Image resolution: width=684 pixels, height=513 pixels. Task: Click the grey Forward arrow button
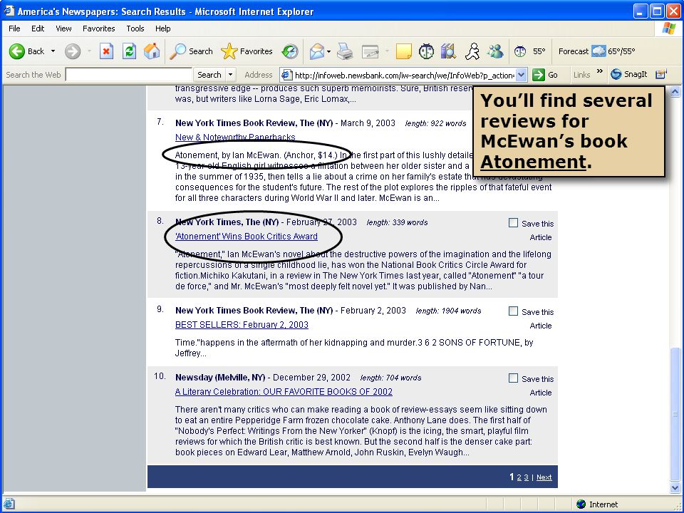(73, 51)
